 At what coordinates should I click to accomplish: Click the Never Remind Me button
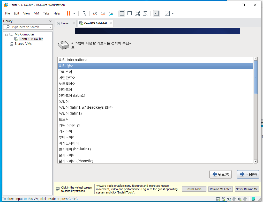247,189
